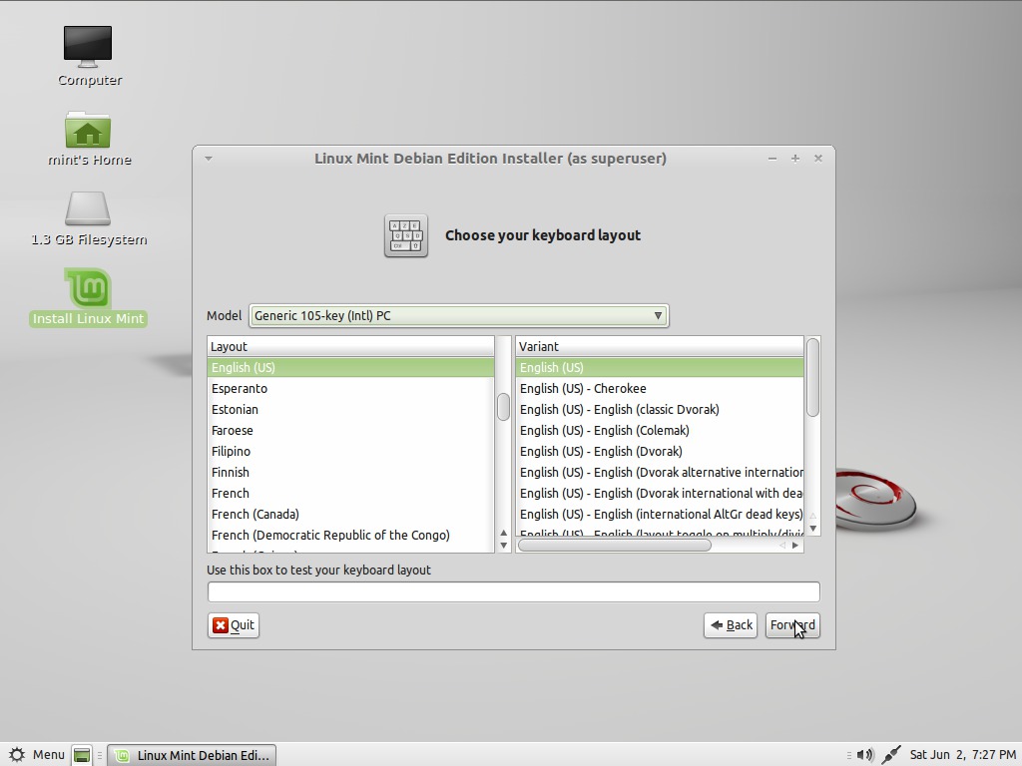
Task: Select French (Canada) layout
Action: pyautogui.click(x=350, y=514)
